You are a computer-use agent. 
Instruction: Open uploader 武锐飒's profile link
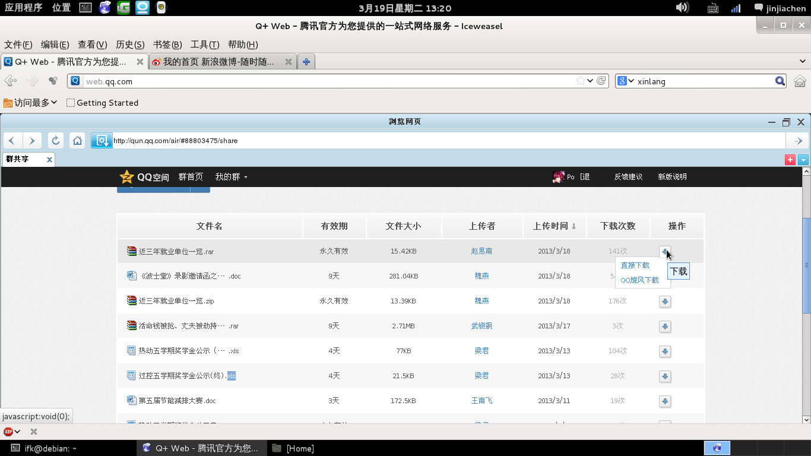click(x=481, y=326)
